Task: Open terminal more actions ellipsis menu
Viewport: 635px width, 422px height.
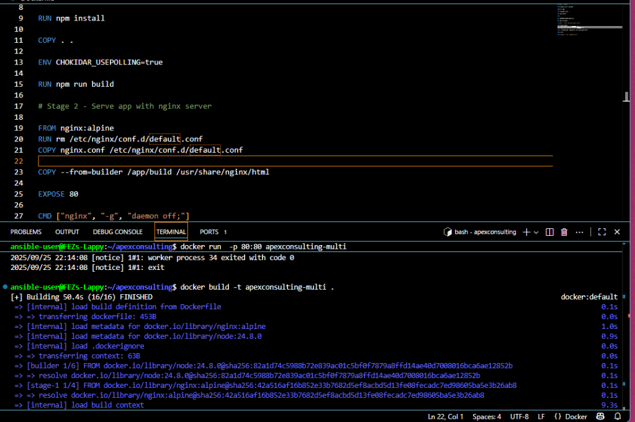Action: (579, 232)
